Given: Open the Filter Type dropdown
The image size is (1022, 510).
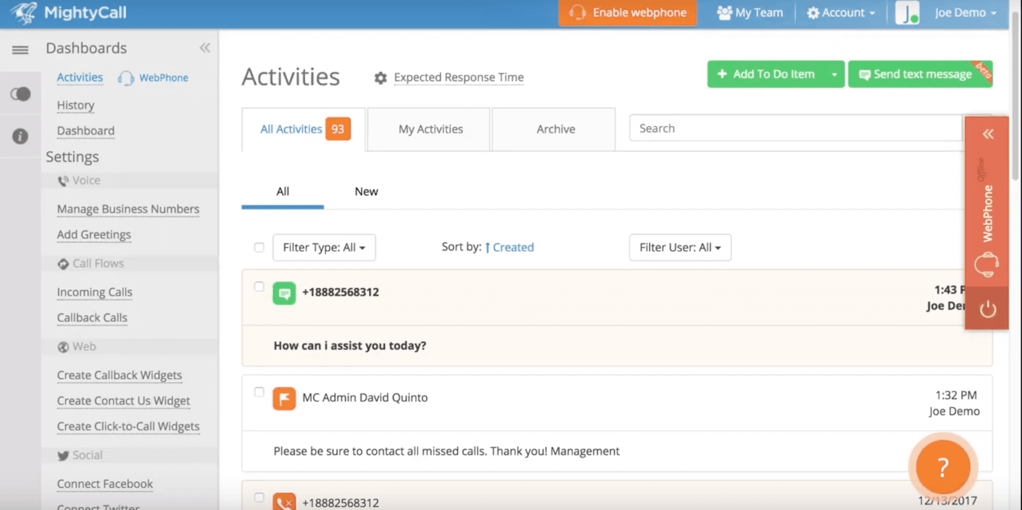Looking at the screenshot, I should point(324,248).
